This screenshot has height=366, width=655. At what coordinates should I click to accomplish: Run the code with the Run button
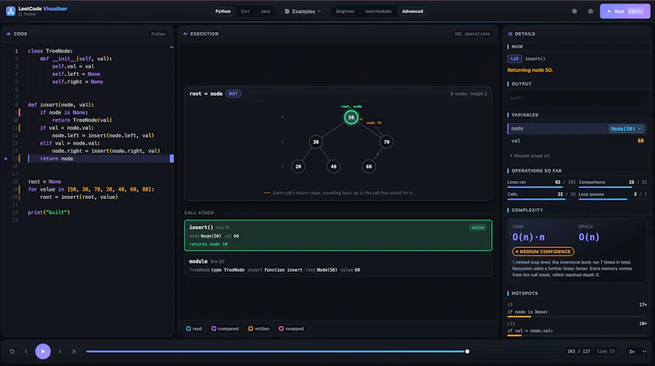pyautogui.click(x=625, y=11)
